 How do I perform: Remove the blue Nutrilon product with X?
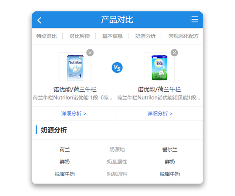(x=90, y=53)
